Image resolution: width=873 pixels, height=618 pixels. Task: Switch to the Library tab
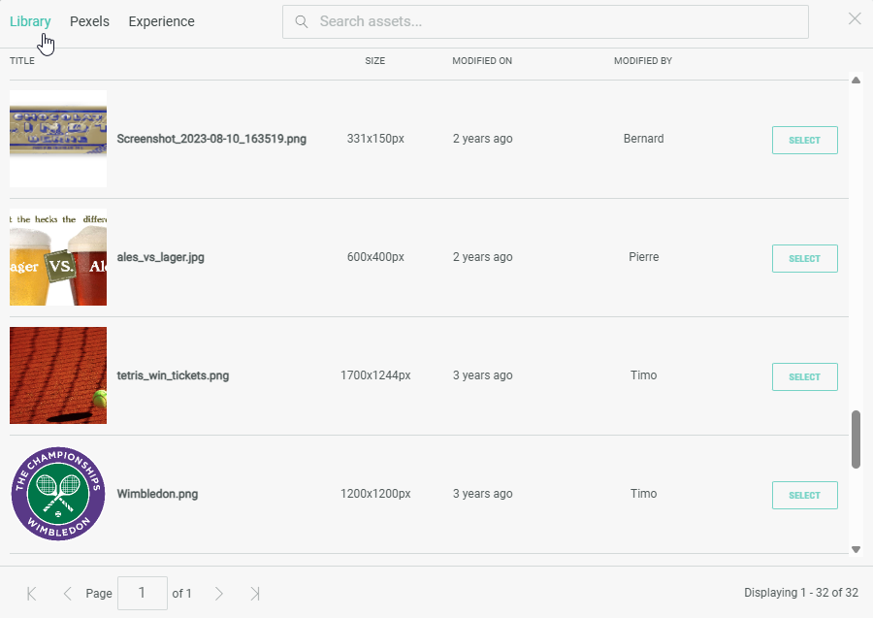(30, 21)
